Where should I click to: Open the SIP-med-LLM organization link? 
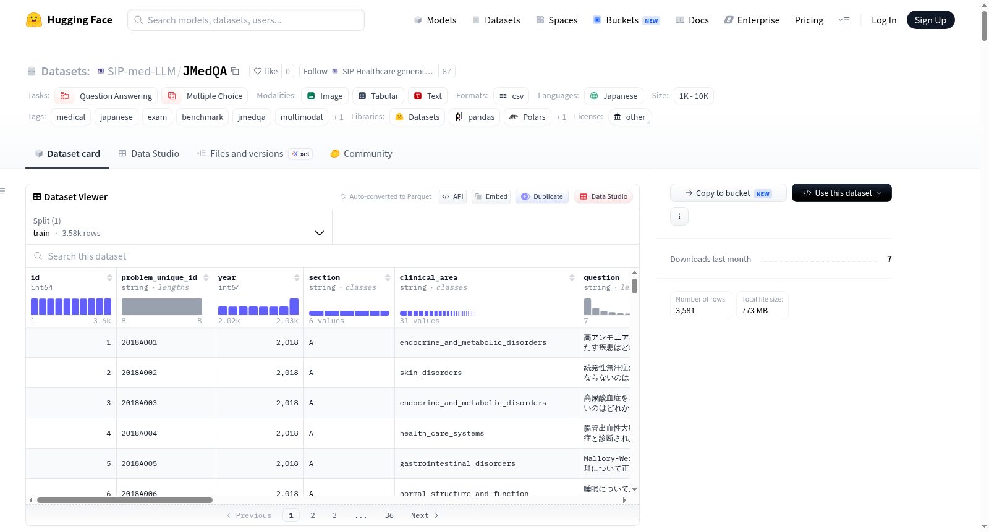pos(142,71)
